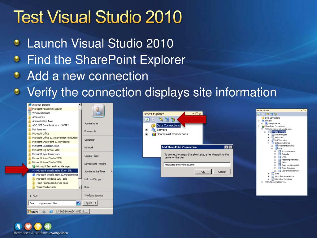Collapse the Lists and Libraries node
Viewport: 317px width, 238px height.
tap(268, 143)
